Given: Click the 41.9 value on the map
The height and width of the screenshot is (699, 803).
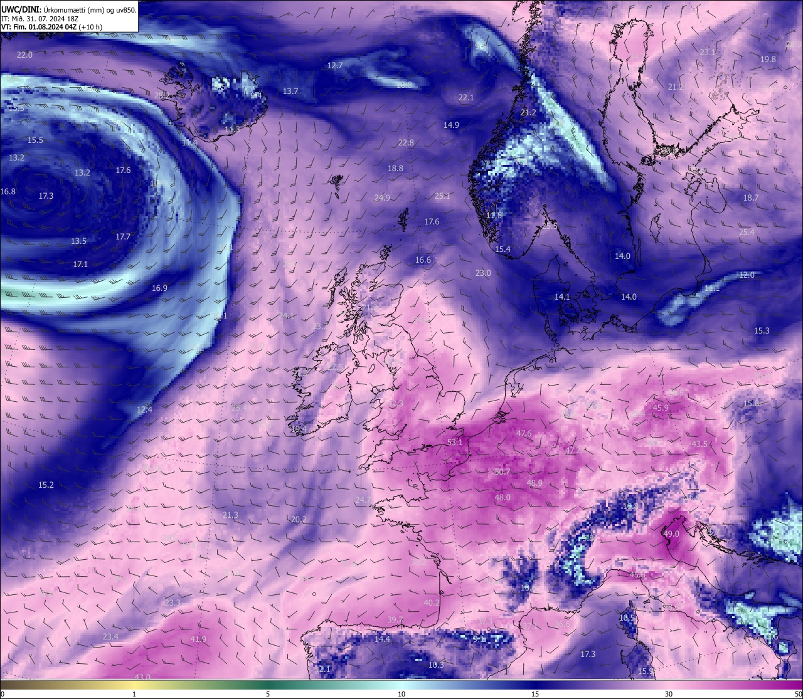Looking at the screenshot, I should click(198, 639).
